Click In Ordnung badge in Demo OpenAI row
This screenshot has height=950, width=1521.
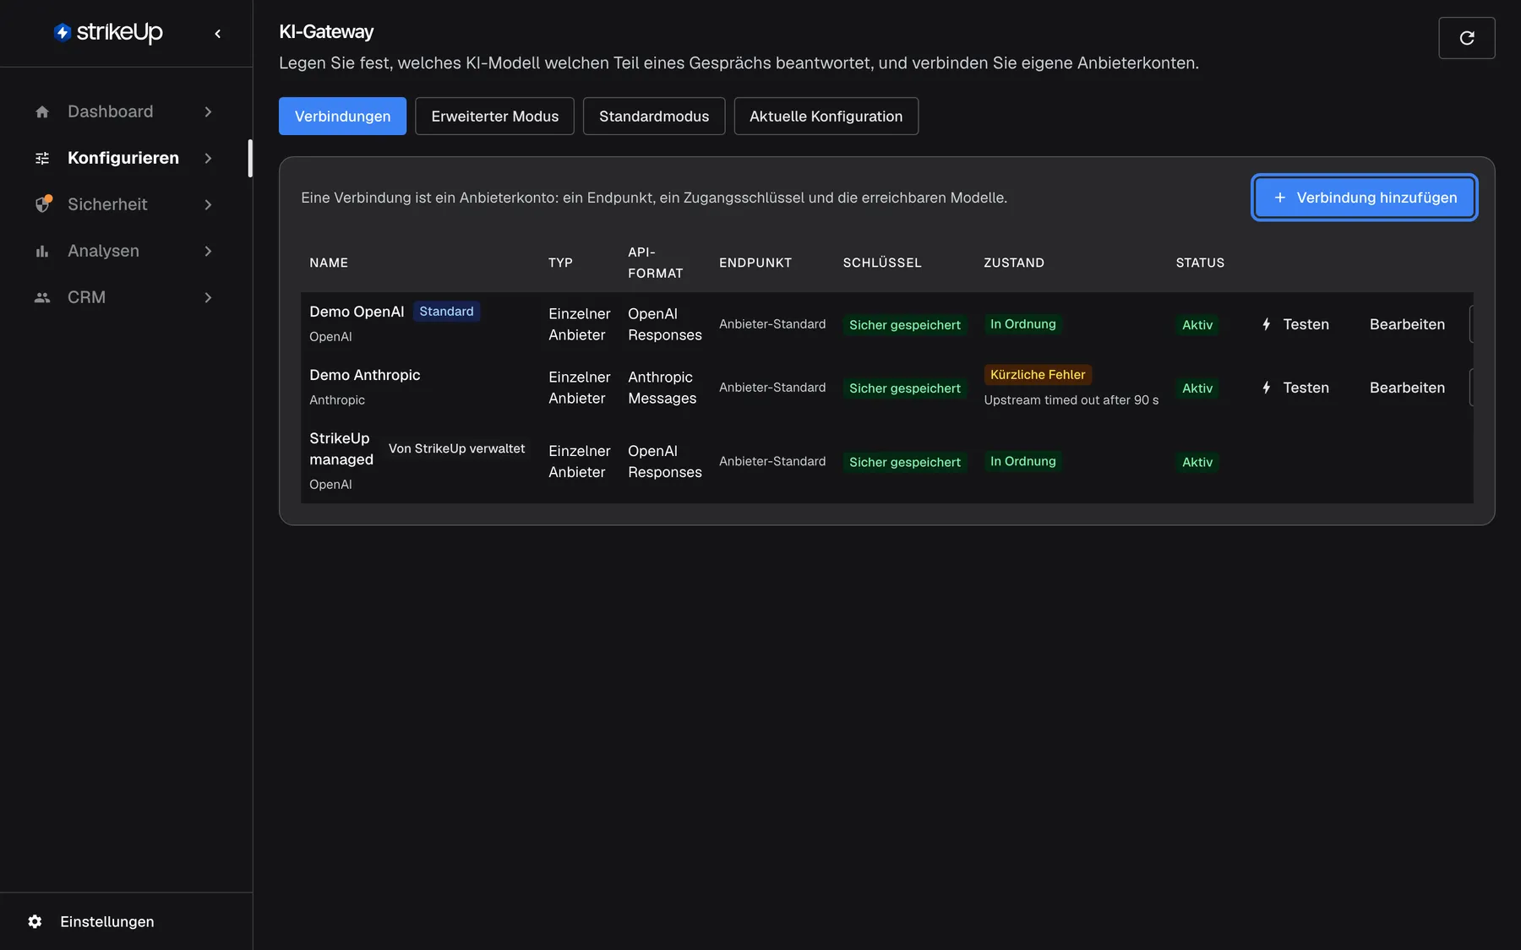point(1022,324)
